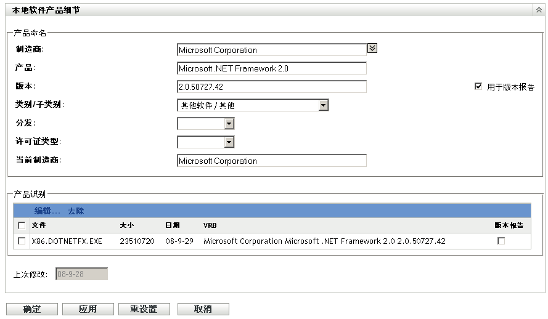Toggle the 用于版本报告 checkbox

click(478, 86)
